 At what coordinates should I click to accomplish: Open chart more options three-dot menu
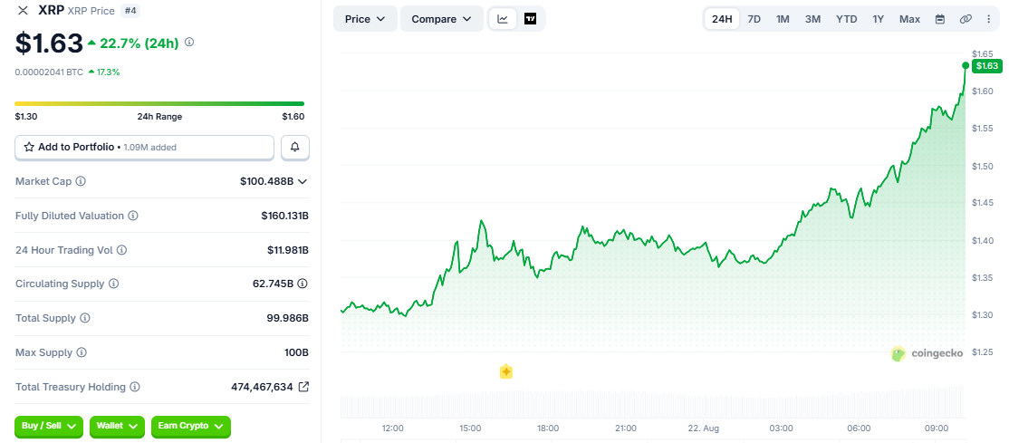point(988,19)
